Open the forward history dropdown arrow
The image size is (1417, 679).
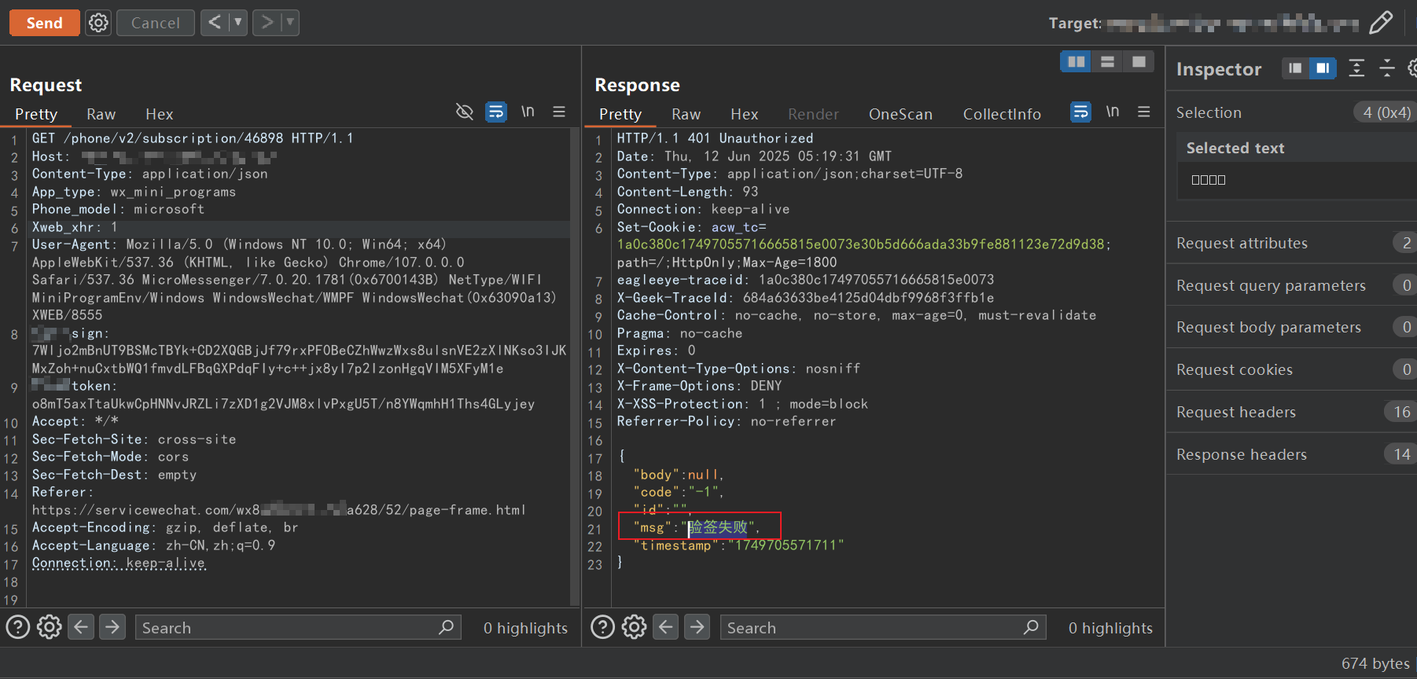[290, 22]
